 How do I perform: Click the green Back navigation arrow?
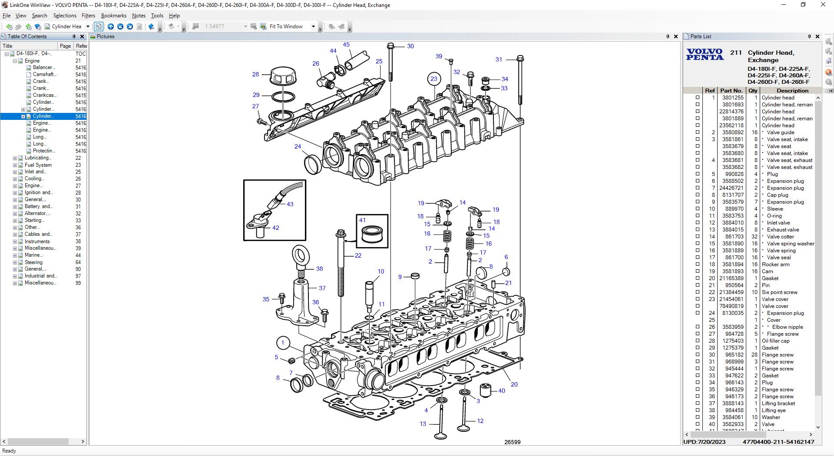[x=9, y=26]
